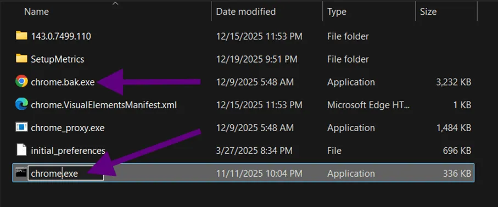The height and width of the screenshot is (207, 498).
Task: Click the 12/19/2025 9:51 PM date
Action: click(x=256, y=59)
